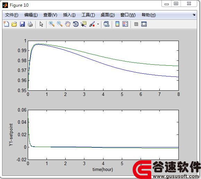Open the 桌面(D) menu
This screenshot has height=179, width=201.
[x=108, y=15]
